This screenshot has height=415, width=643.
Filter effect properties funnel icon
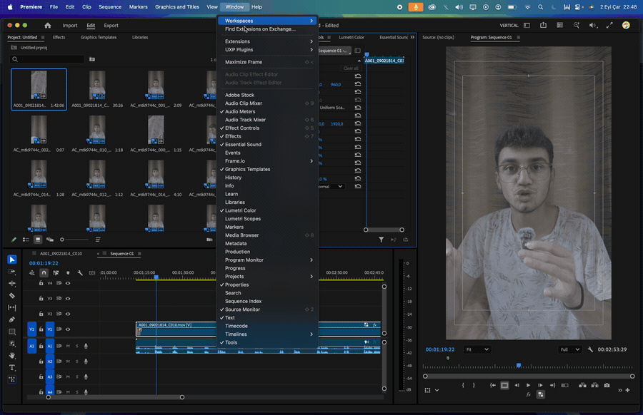(381, 240)
